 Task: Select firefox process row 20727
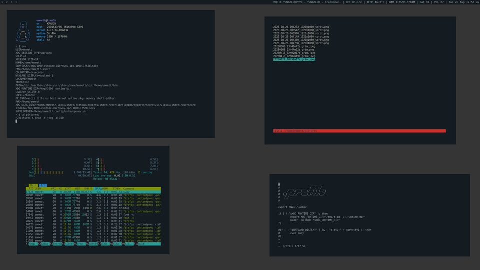click(x=93, y=221)
